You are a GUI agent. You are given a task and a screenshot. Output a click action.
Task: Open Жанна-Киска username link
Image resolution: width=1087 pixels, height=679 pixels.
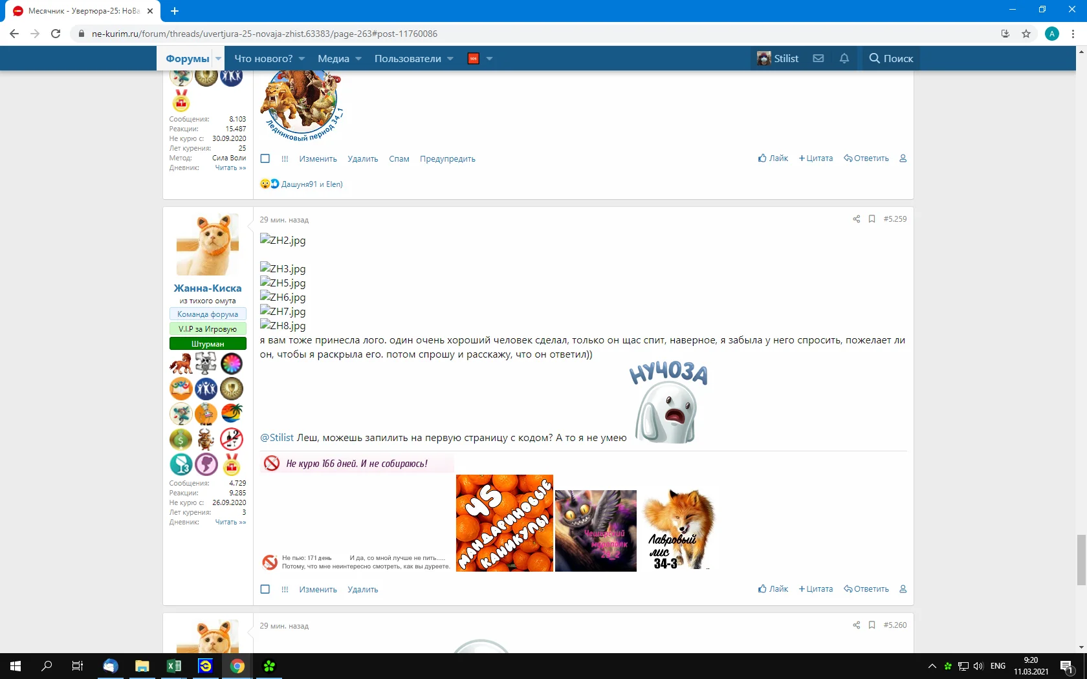(x=208, y=288)
